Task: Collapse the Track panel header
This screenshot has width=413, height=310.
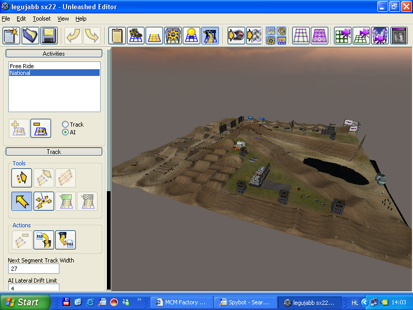Action: pos(54,152)
